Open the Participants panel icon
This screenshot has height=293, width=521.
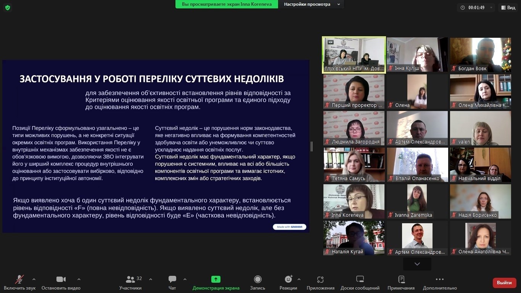point(130,280)
